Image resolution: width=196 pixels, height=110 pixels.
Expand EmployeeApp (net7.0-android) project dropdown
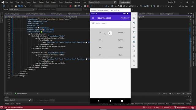click(35, 17)
